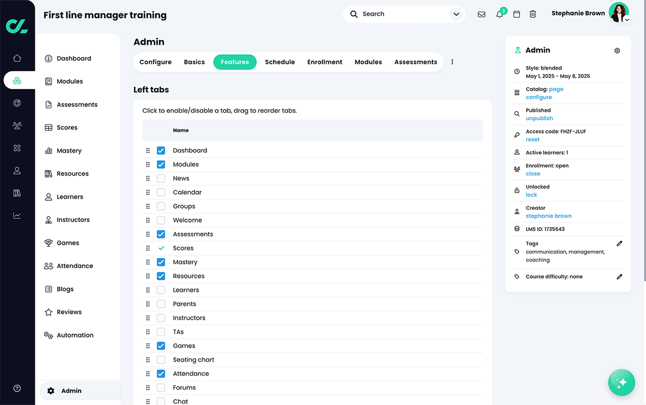The width and height of the screenshot is (646, 405).
Task: Disable the Mastery tab checkbox
Action: (x=161, y=262)
